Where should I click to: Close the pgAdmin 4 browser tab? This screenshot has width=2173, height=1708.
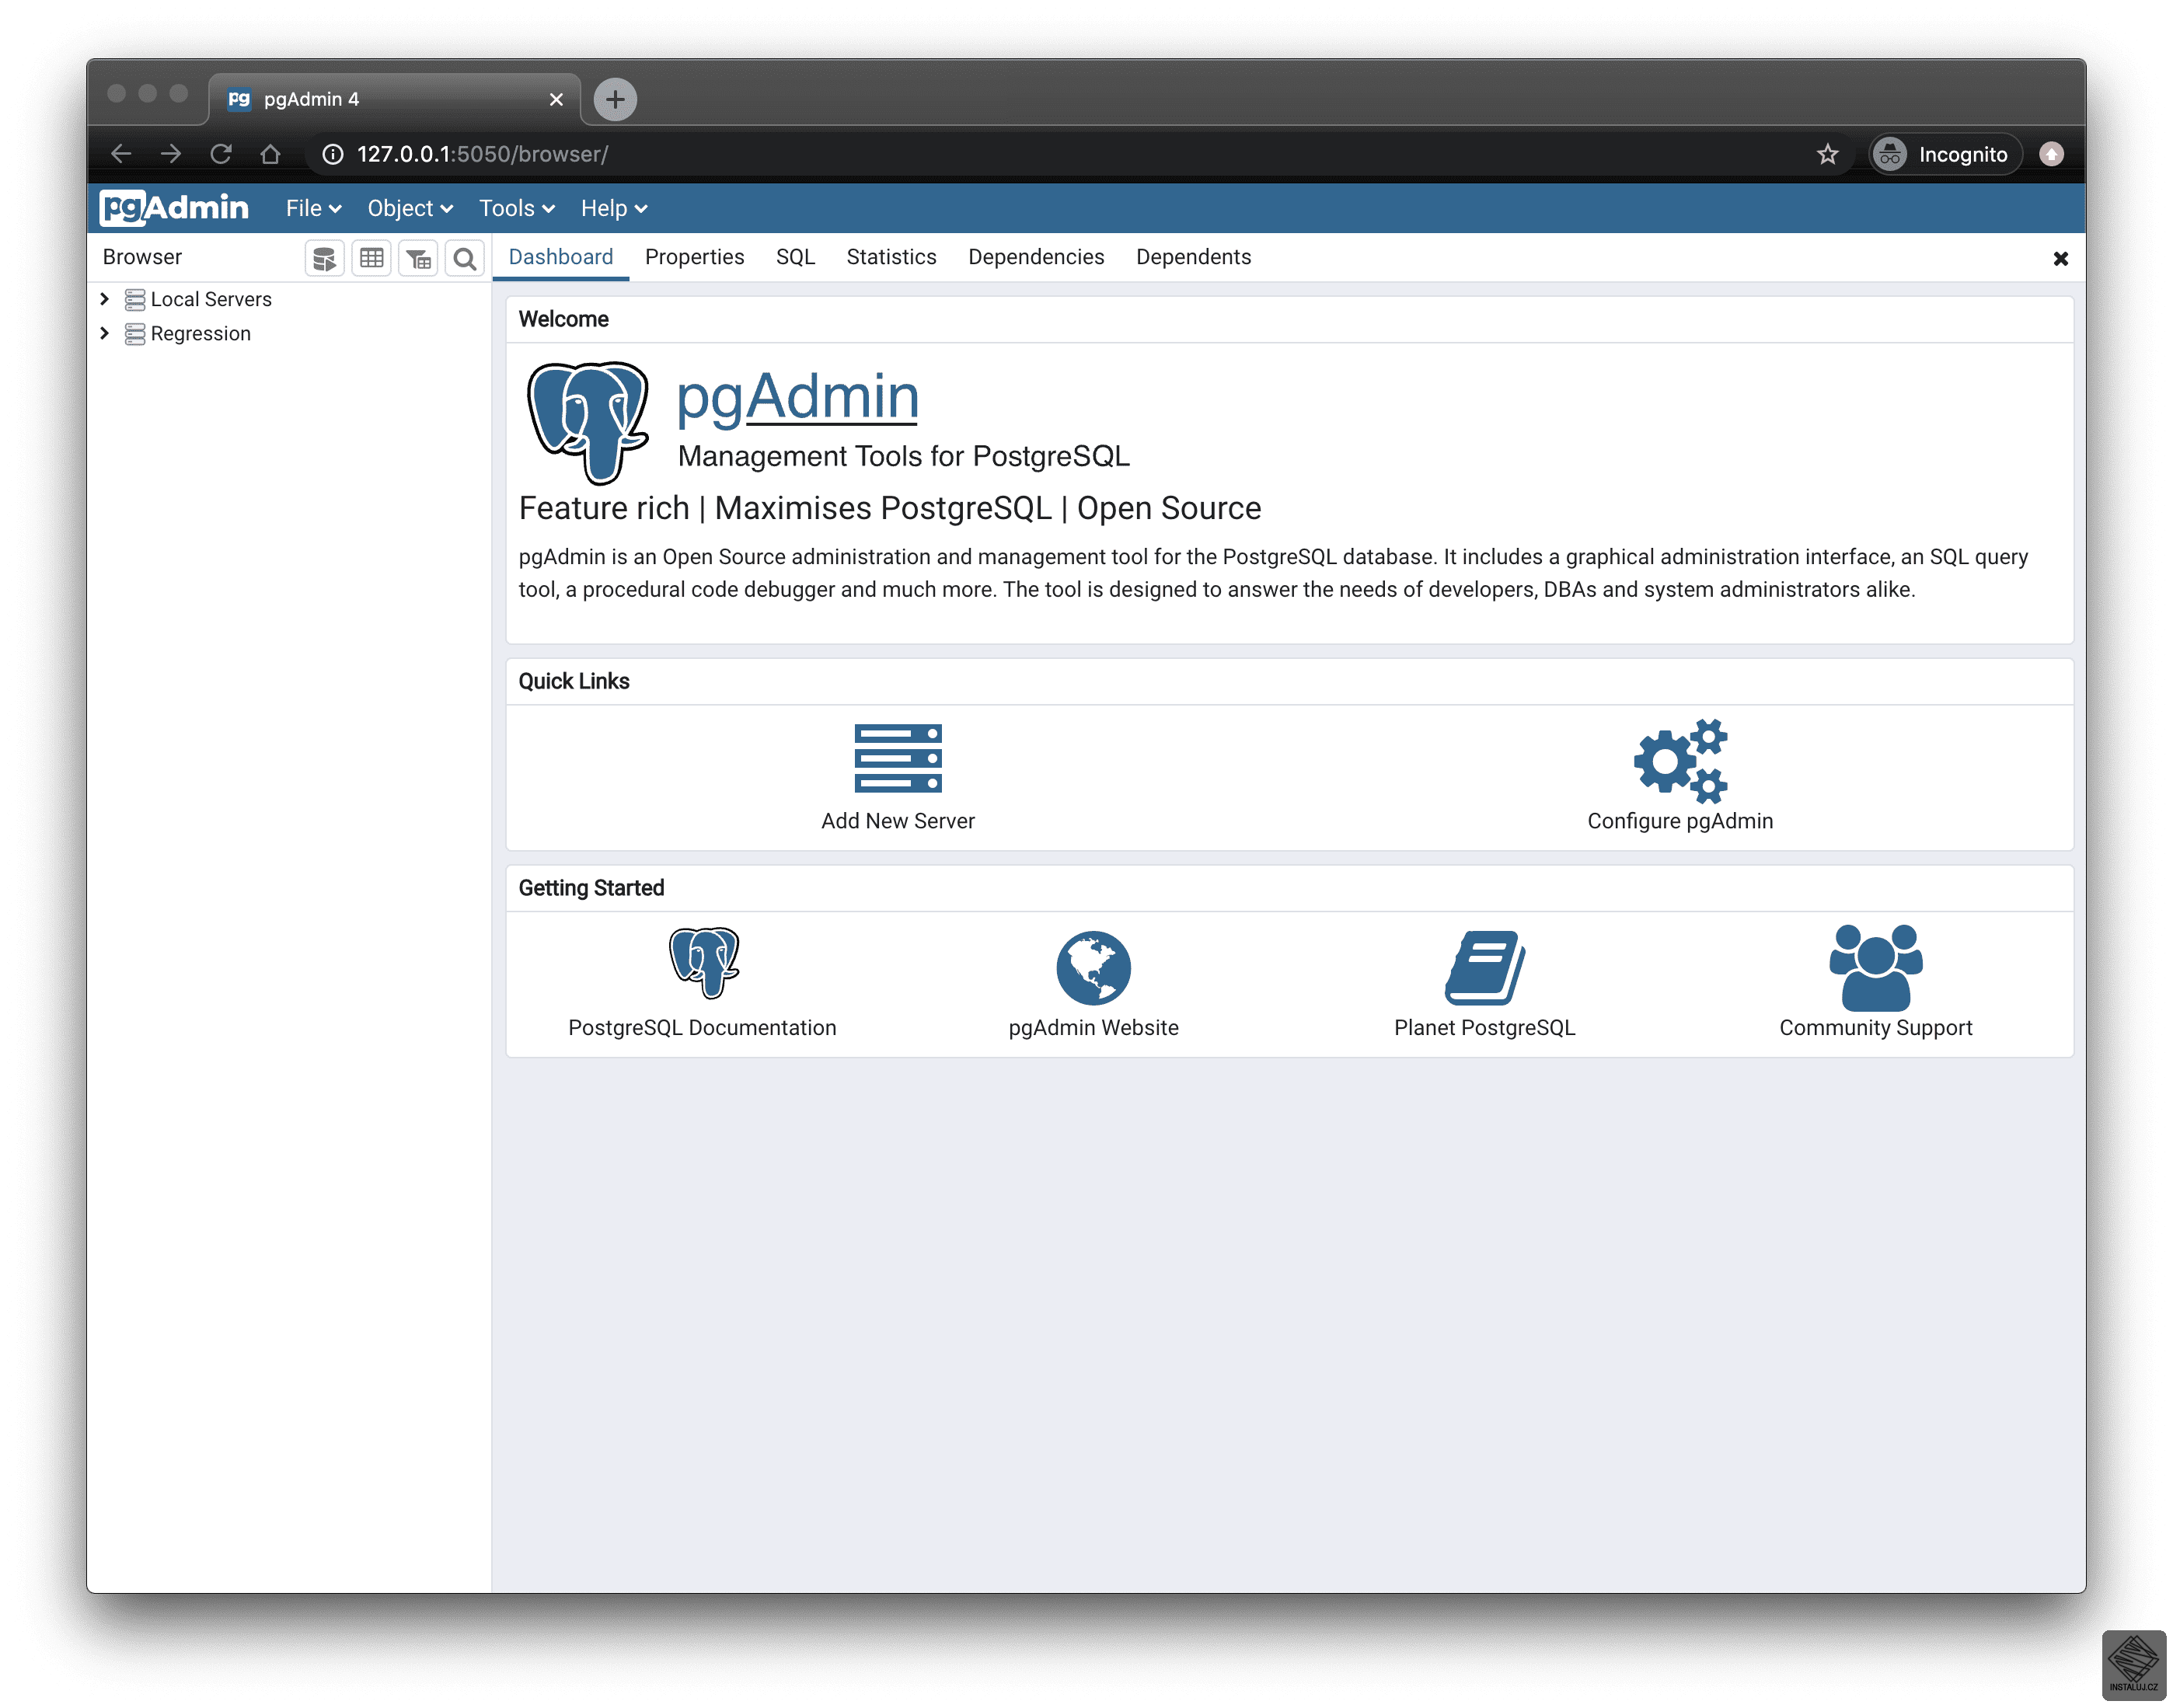pos(556,99)
